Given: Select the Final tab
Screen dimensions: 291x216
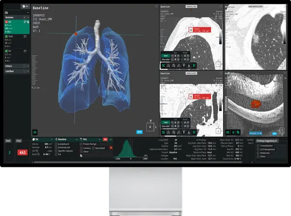Looking at the screenshot, I should pyautogui.click(x=18, y=141).
